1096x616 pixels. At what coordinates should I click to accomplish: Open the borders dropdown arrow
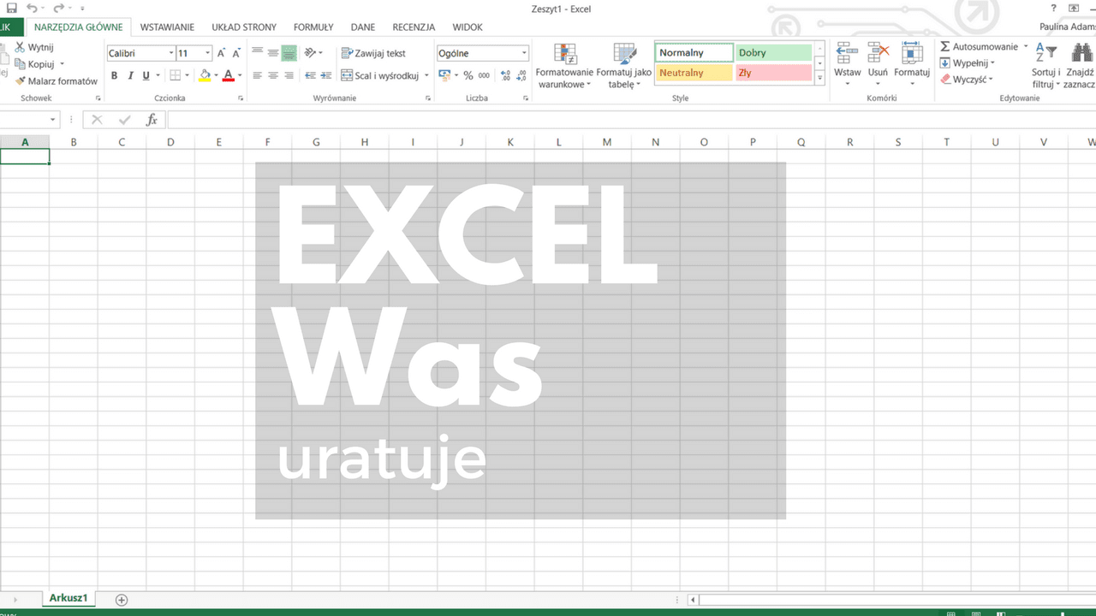pyautogui.click(x=188, y=75)
